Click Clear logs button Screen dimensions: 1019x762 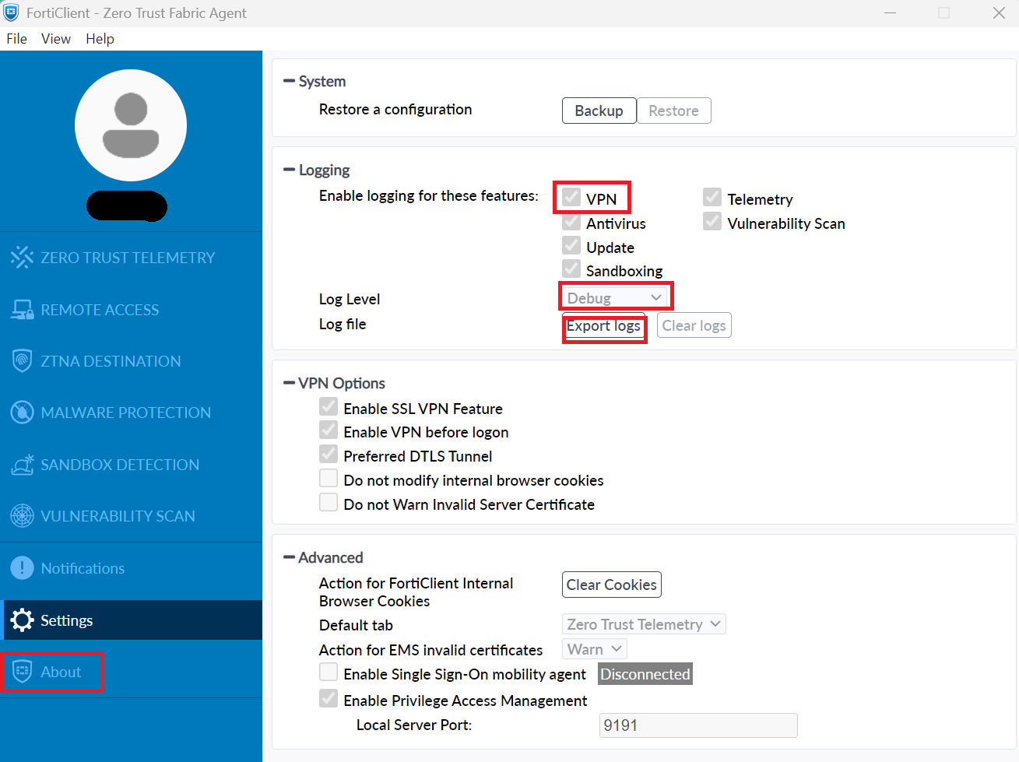(694, 325)
